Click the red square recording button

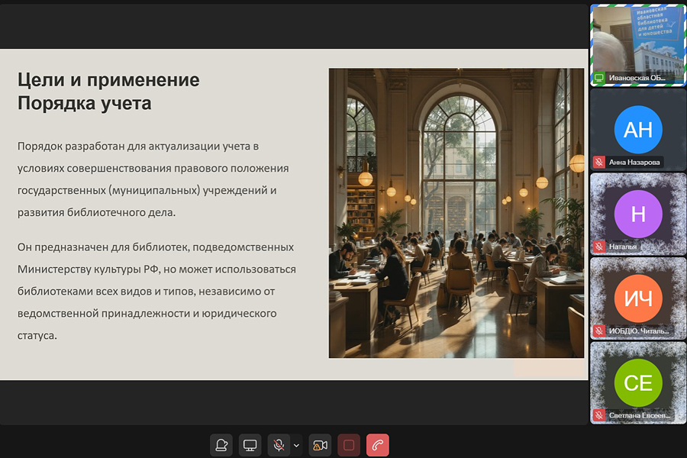coord(349,445)
